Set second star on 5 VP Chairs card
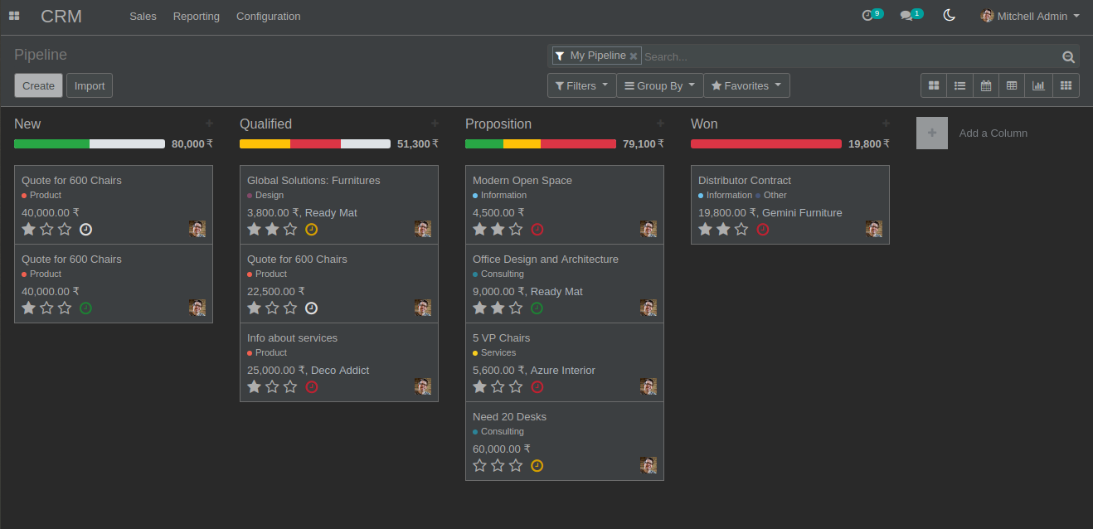The width and height of the screenshot is (1093, 529). click(498, 386)
